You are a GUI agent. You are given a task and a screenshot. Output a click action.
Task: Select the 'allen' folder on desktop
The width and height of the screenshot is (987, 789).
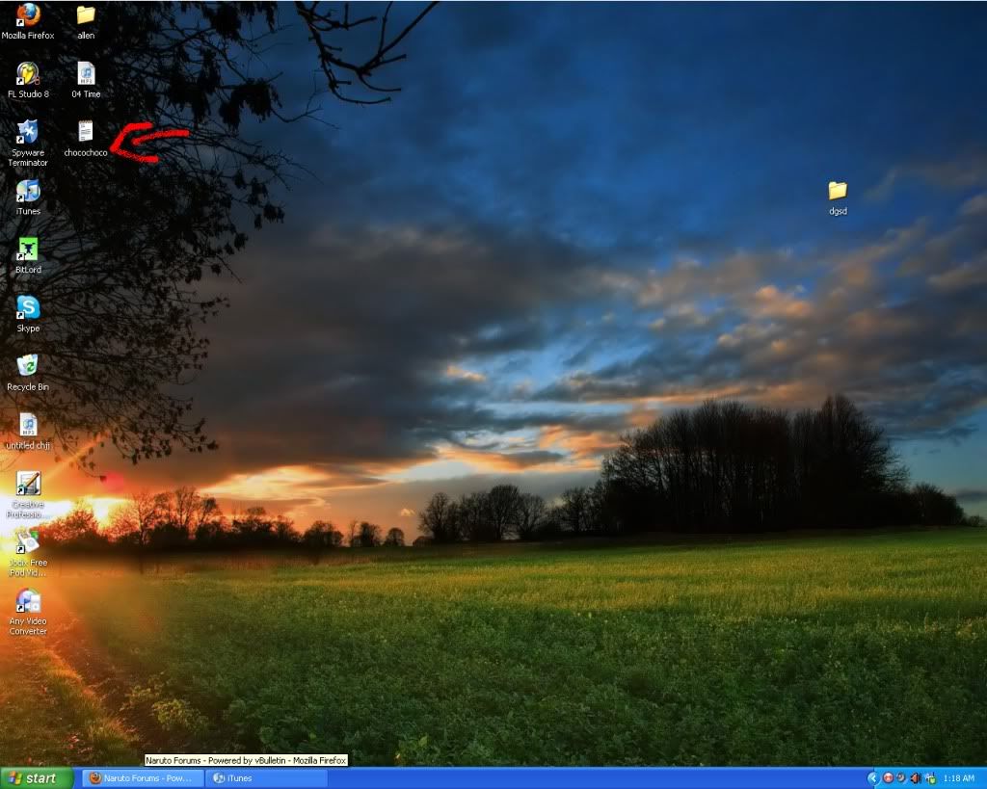pos(86,15)
